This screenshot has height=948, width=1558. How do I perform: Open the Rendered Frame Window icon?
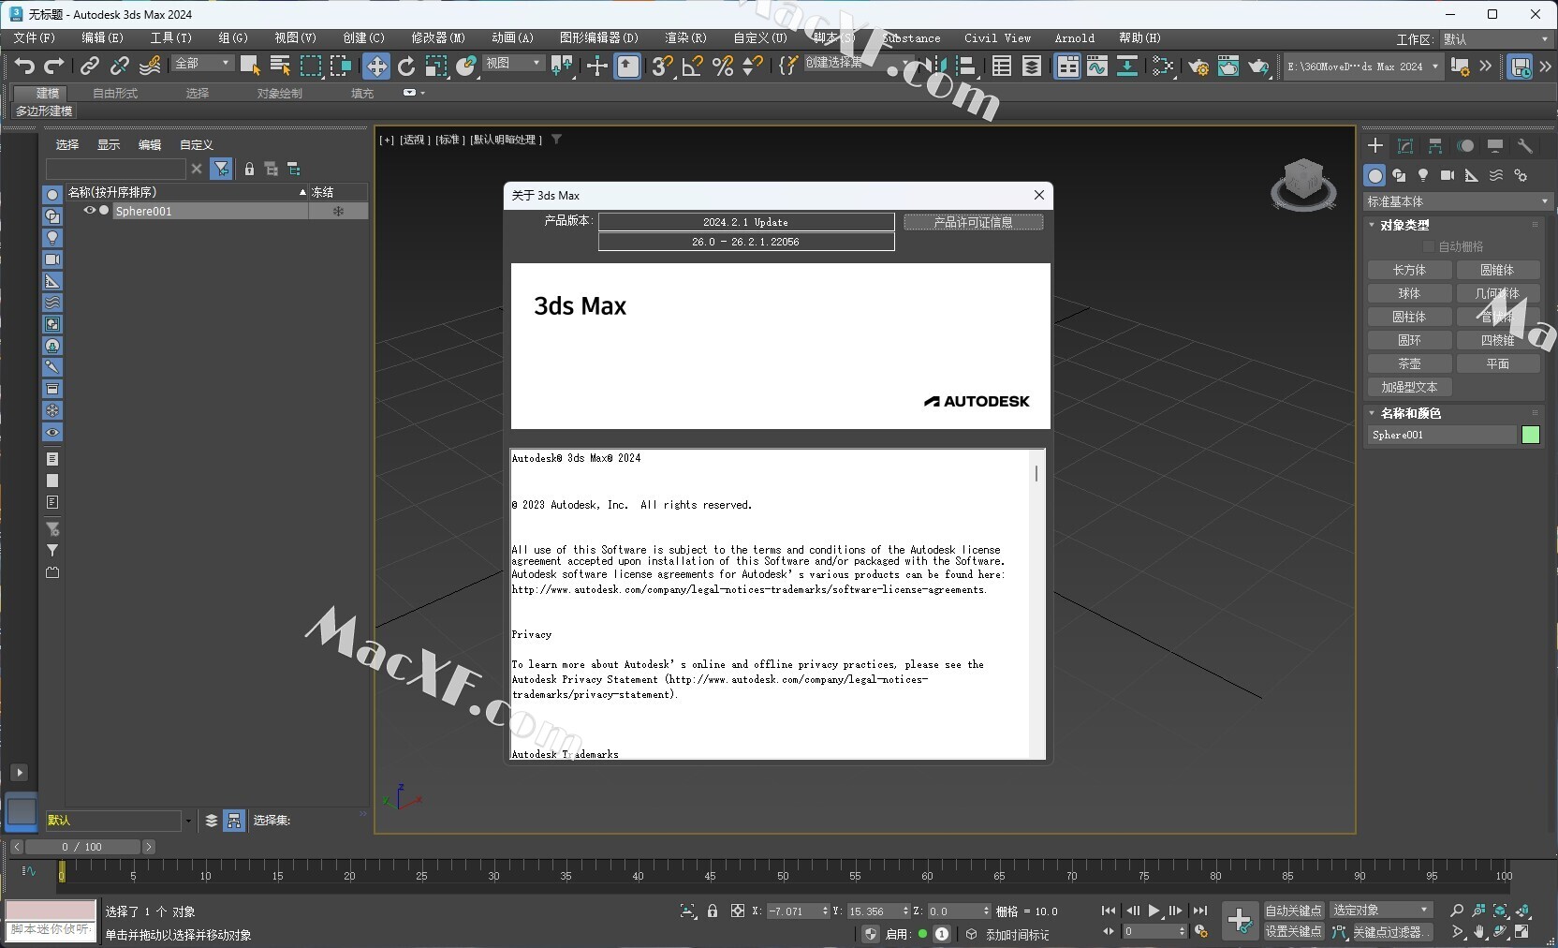coord(1227,66)
